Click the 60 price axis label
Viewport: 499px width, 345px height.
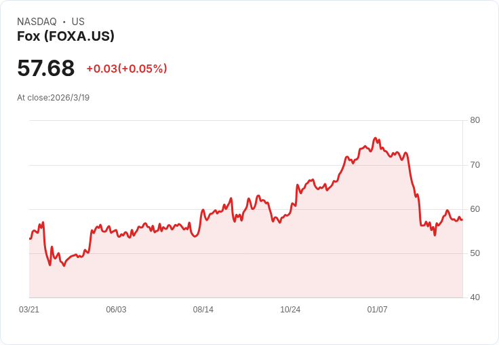tap(475, 209)
